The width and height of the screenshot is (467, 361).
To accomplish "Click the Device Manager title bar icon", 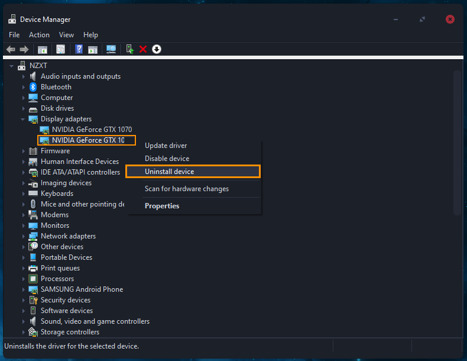I will click(x=12, y=19).
